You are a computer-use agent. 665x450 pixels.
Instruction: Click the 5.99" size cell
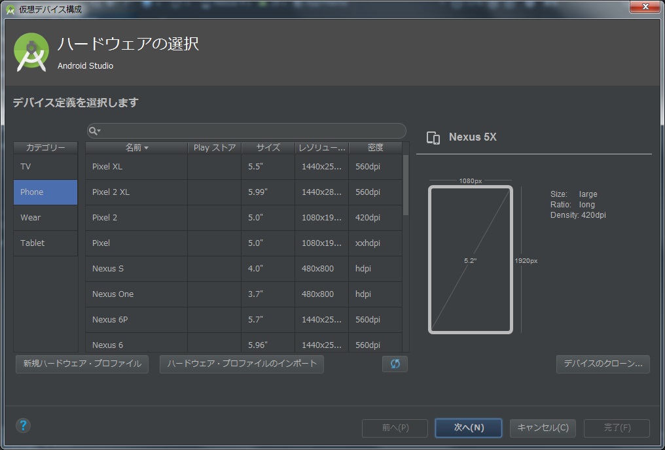coord(268,192)
